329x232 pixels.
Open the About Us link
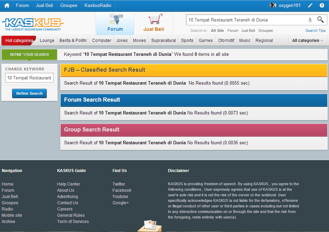point(66,190)
